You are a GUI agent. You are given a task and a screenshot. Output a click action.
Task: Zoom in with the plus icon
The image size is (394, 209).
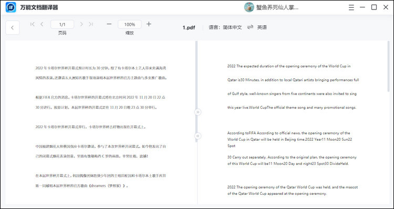tap(149, 24)
